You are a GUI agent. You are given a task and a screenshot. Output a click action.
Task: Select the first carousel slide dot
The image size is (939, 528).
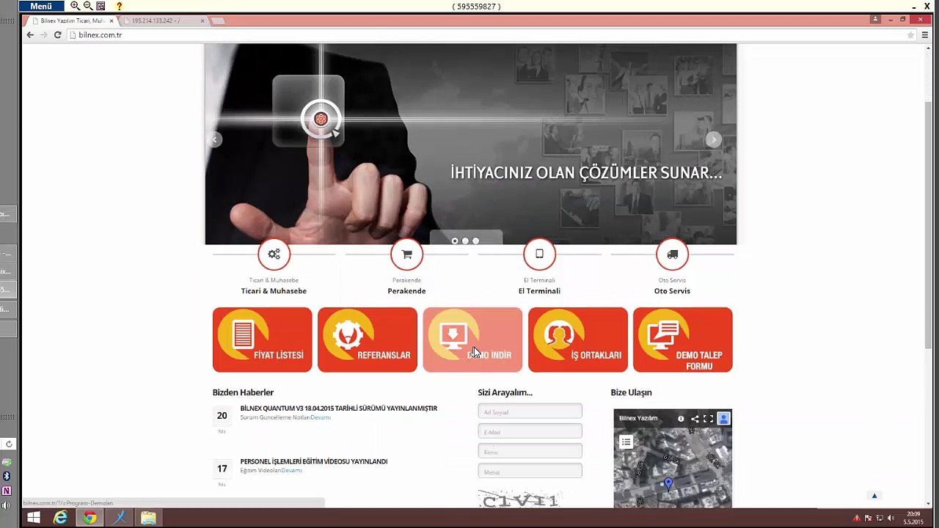click(455, 241)
